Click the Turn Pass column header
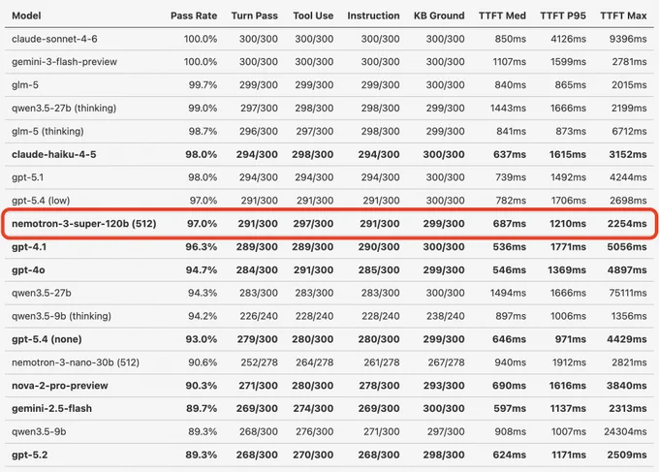Image resolution: width=659 pixels, height=472 pixels. (254, 16)
